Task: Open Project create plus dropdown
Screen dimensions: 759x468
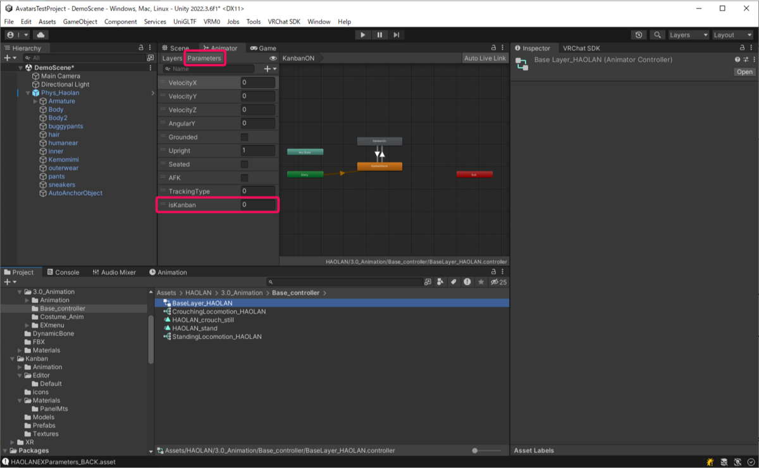Action: tap(9, 282)
